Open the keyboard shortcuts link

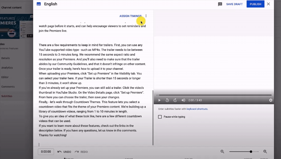[197, 109]
